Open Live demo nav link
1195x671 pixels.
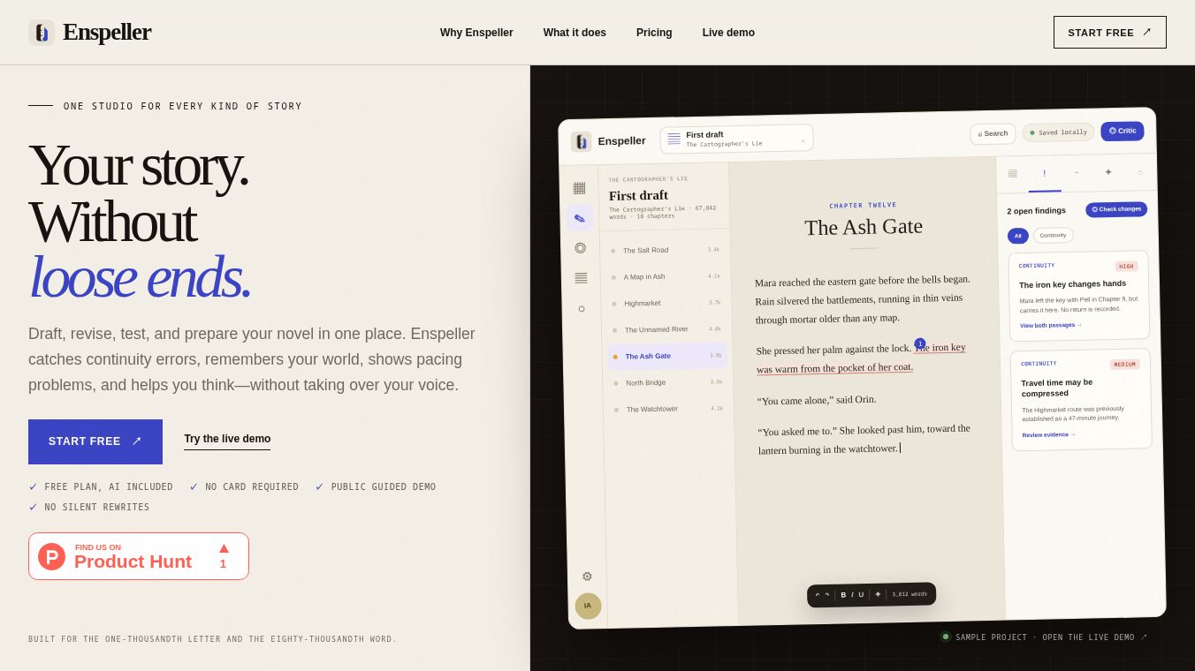(728, 33)
